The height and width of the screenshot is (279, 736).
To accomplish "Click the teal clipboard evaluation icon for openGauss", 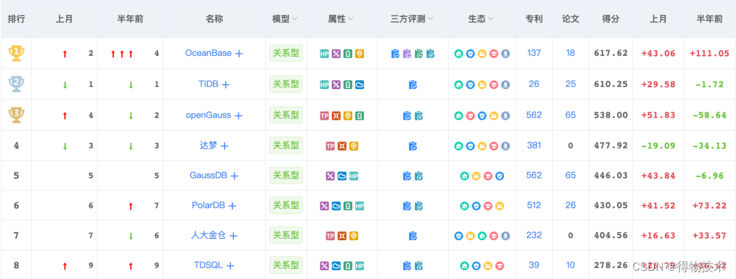I will pos(419,116).
